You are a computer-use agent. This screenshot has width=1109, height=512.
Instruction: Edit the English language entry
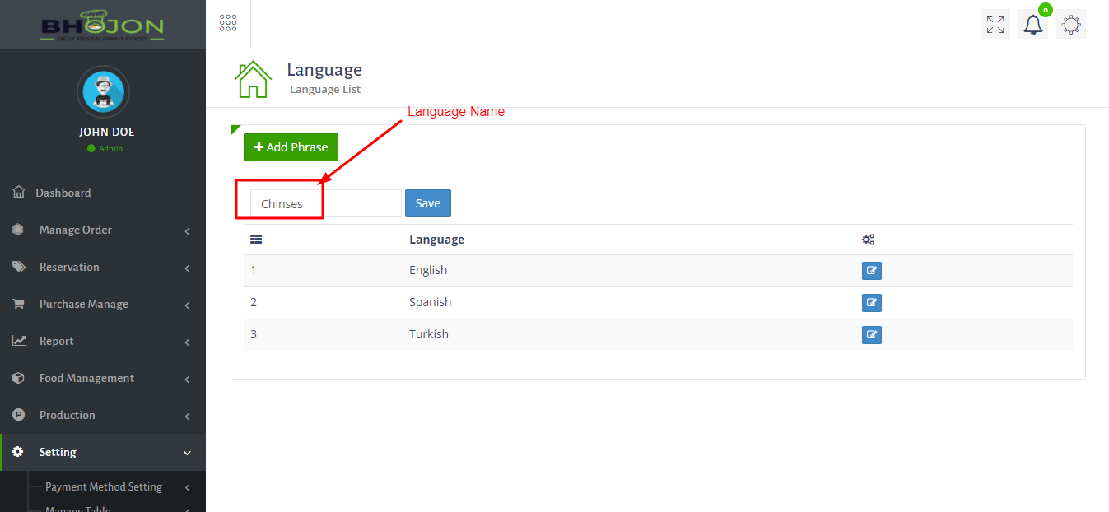tap(871, 270)
